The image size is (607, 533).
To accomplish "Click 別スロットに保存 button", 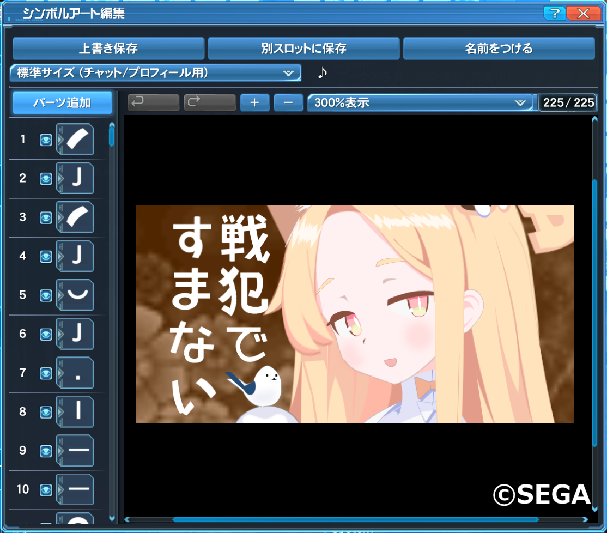I will click(304, 49).
